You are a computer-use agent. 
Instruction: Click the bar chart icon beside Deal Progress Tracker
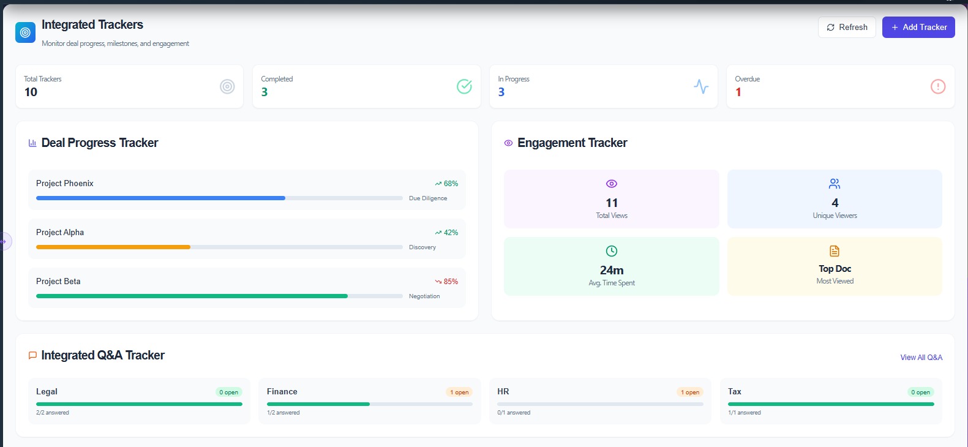(32, 143)
